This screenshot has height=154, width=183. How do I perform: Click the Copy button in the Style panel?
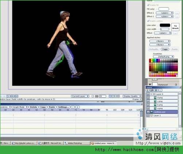[x=165, y=49]
